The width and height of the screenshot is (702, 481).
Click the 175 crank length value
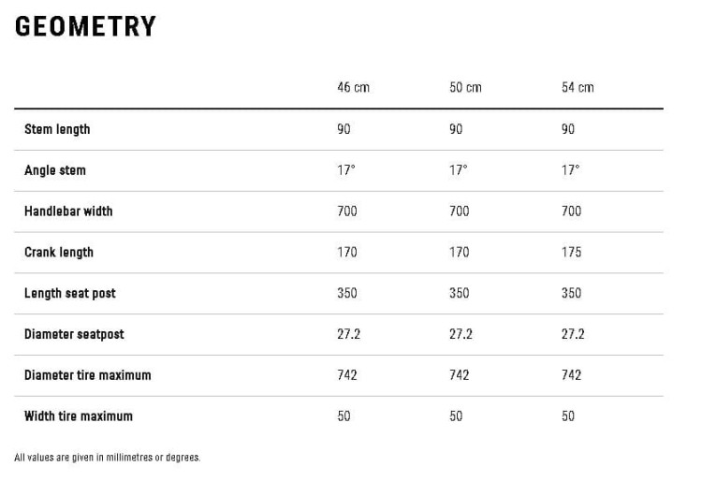tap(571, 252)
